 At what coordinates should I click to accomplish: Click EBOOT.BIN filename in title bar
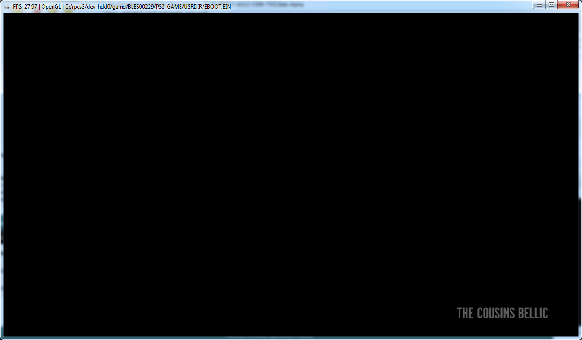coord(218,7)
